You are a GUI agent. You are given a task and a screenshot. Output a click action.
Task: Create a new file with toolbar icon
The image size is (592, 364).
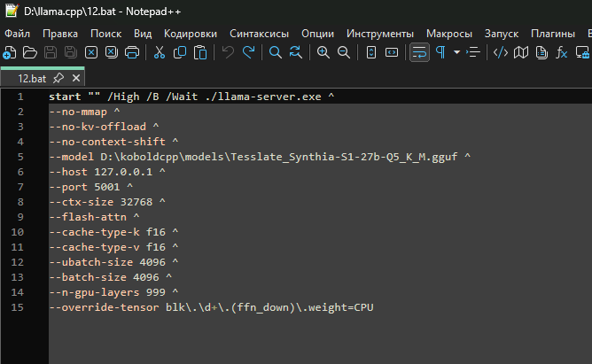(x=10, y=52)
